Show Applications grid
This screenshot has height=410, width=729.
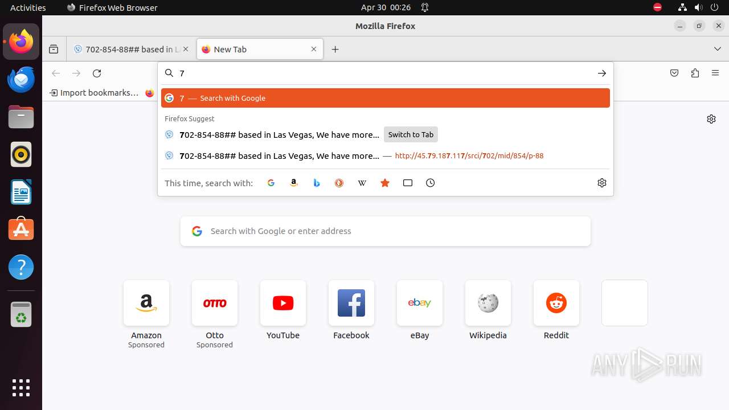[21, 388]
